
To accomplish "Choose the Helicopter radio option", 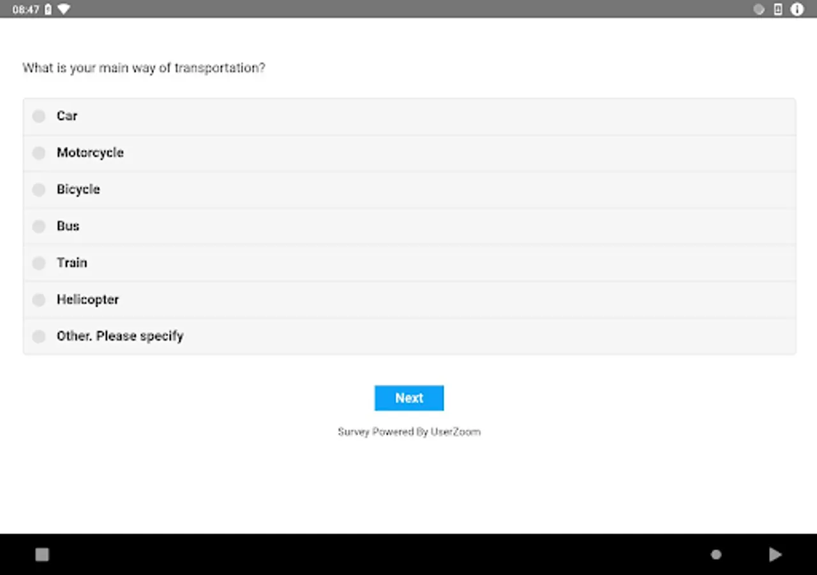I will pos(39,300).
